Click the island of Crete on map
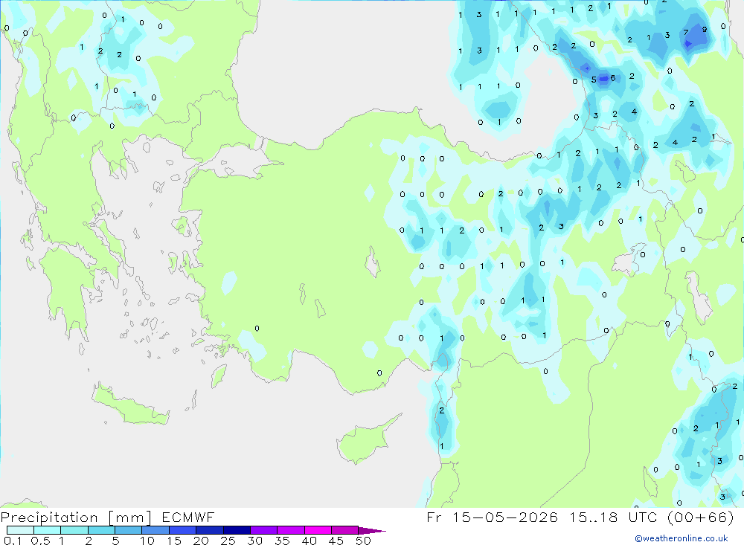Viewport: 744px width, 545px height. click(132, 407)
